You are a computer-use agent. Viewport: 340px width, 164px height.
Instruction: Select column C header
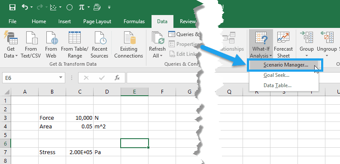(x=79, y=92)
